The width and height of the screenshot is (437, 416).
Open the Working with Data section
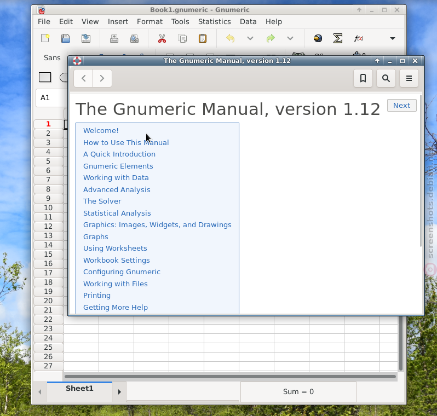click(116, 178)
